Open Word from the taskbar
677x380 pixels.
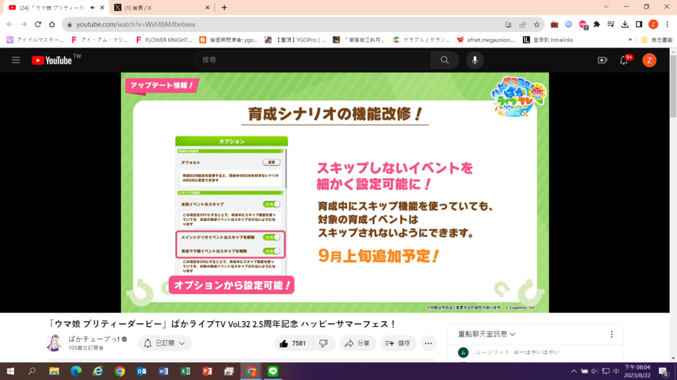point(163,371)
